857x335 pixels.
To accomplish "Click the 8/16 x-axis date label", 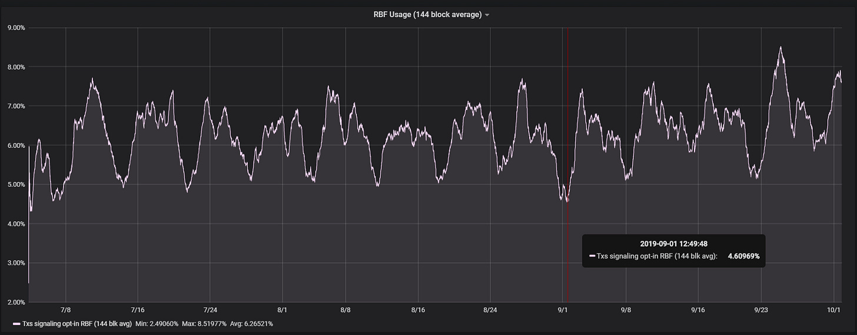I will click(418, 310).
